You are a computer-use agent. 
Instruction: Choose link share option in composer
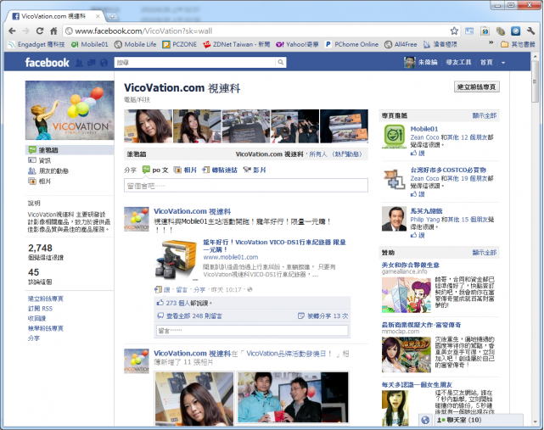click(x=220, y=170)
